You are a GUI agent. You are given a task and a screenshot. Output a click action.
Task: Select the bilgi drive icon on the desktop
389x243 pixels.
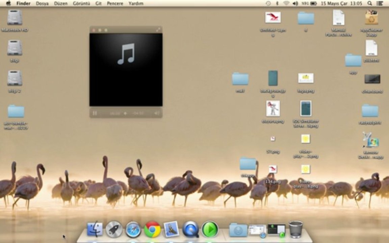(15, 48)
